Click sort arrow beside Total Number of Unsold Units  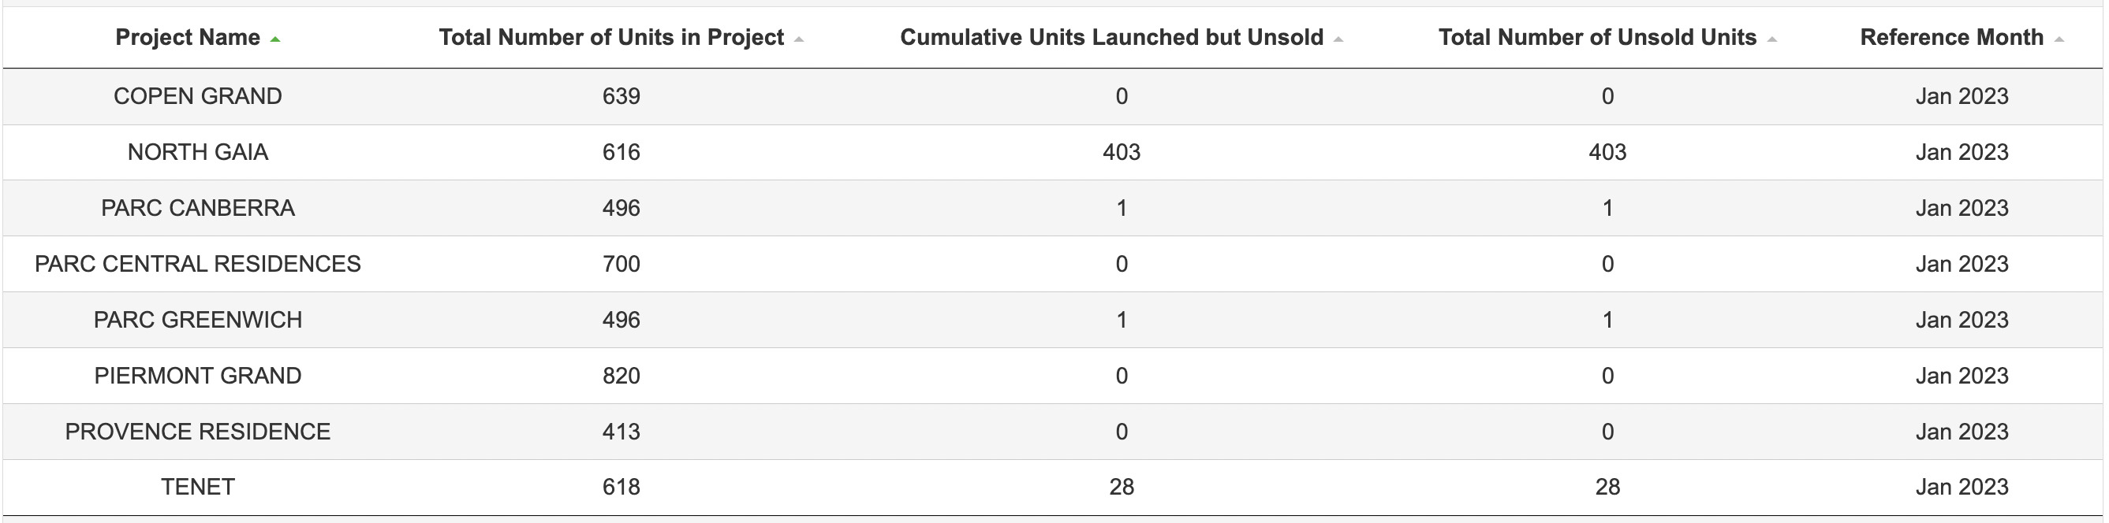pyautogui.click(x=1771, y=39)
